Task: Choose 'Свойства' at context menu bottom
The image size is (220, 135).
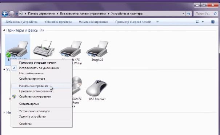Action: tap(41, 124)
